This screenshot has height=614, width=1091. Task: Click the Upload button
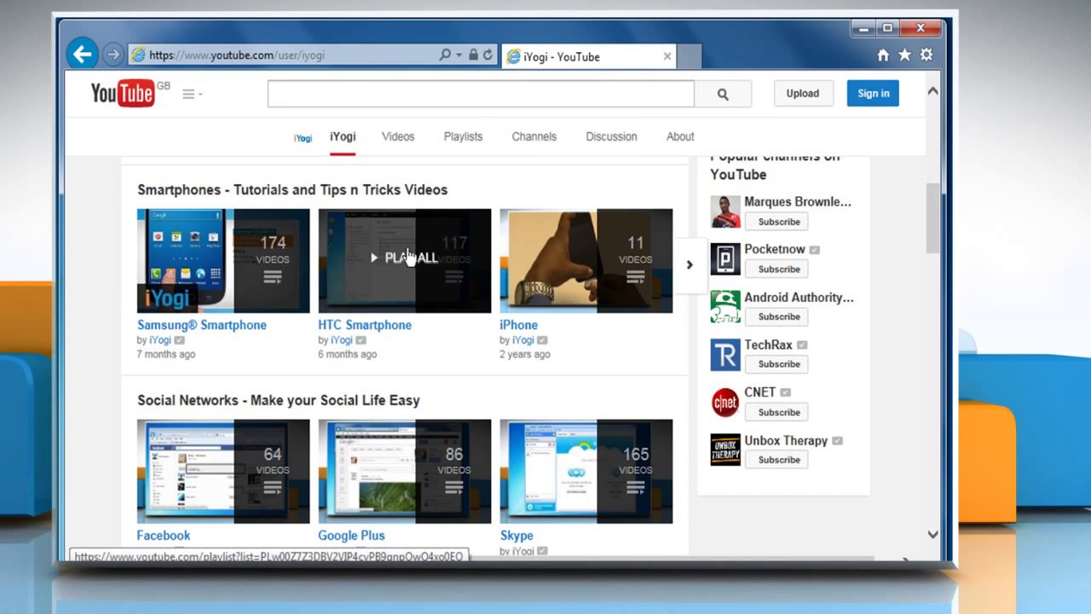coord(802,94)
